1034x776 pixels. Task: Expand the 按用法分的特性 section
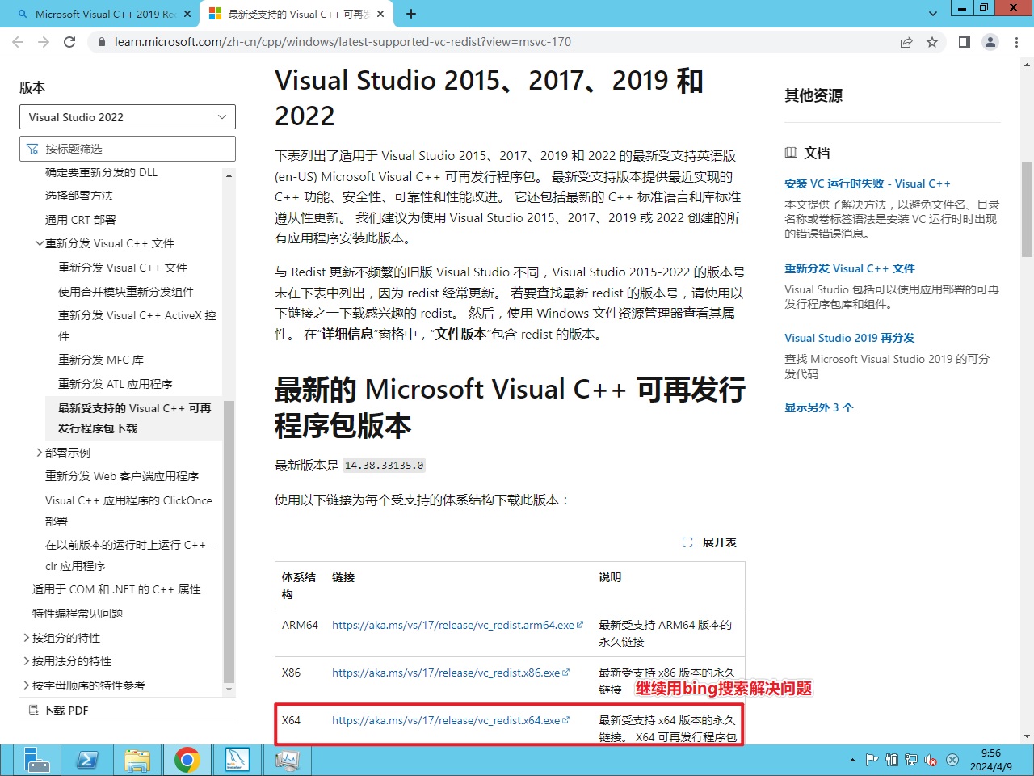point(27,661)
